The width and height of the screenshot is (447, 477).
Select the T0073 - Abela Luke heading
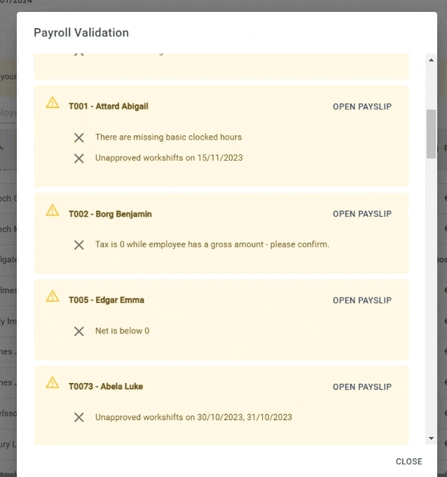click(106, 387)
